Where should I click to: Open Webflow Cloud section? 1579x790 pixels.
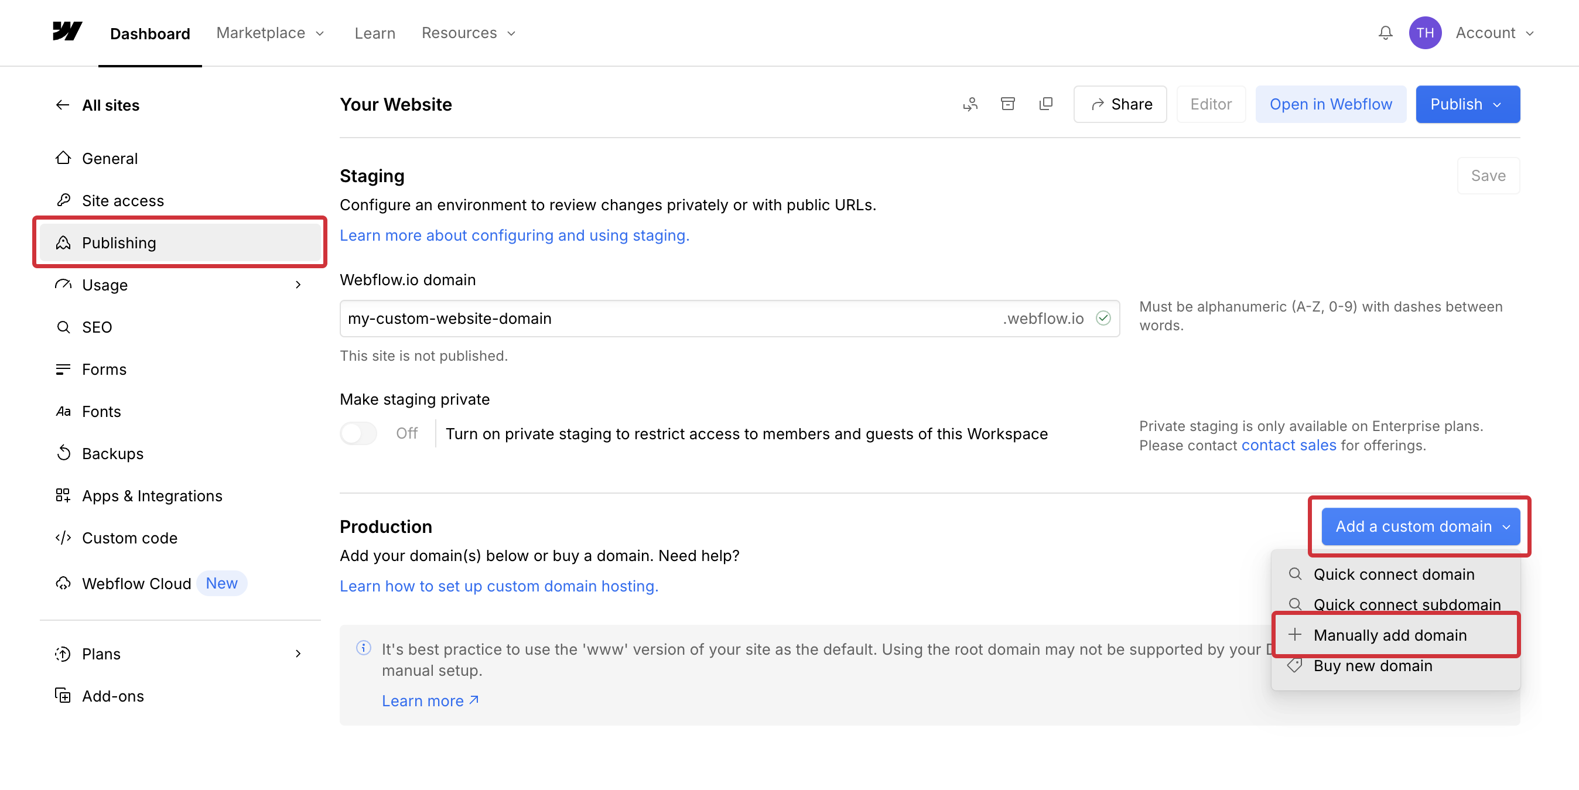[180, 583]
